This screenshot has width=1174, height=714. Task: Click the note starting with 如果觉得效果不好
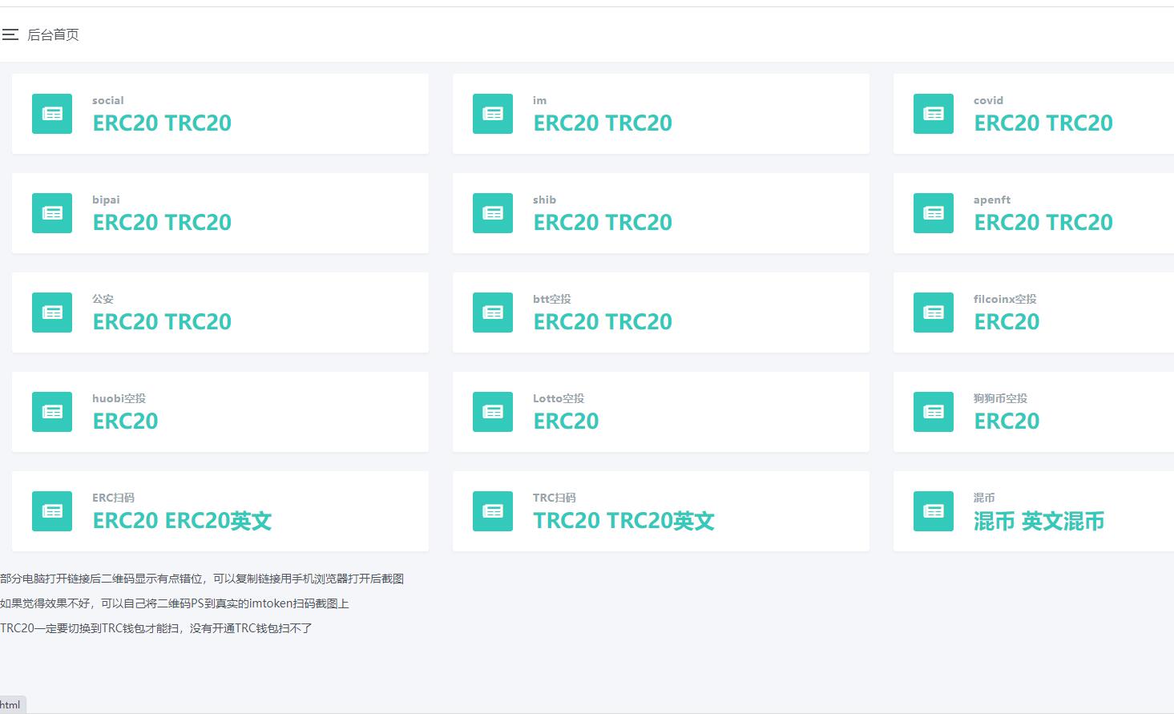(175, 603)
